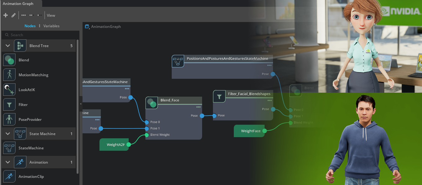Click the Animation category runner icon

pyautogui.click(x=20, y=162)
